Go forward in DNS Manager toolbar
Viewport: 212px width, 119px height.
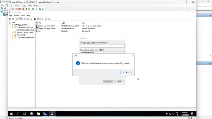pyautogui.click(x=13, y=19)
